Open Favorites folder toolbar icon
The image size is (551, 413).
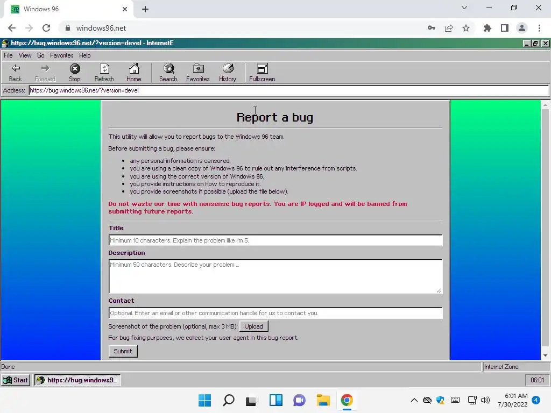coord(198,73)
